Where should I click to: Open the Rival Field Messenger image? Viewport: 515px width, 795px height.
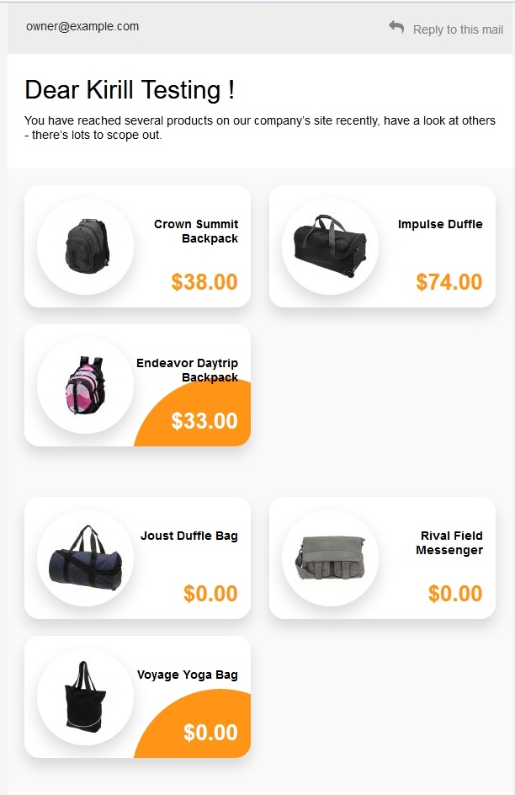[x=330, y=558]
